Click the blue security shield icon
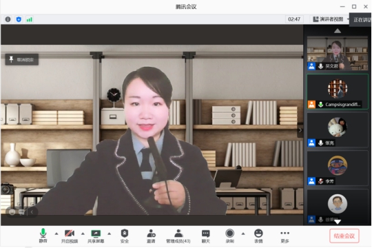This screenshot has height=248, width=372. pos(19,19)
